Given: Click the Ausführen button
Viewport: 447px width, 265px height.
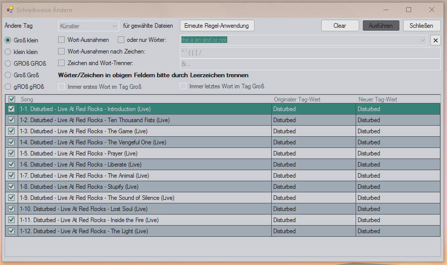Looking at the screenshot, I should point(381,26).
